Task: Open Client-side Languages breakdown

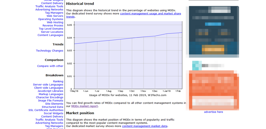Action: (48, 88)
